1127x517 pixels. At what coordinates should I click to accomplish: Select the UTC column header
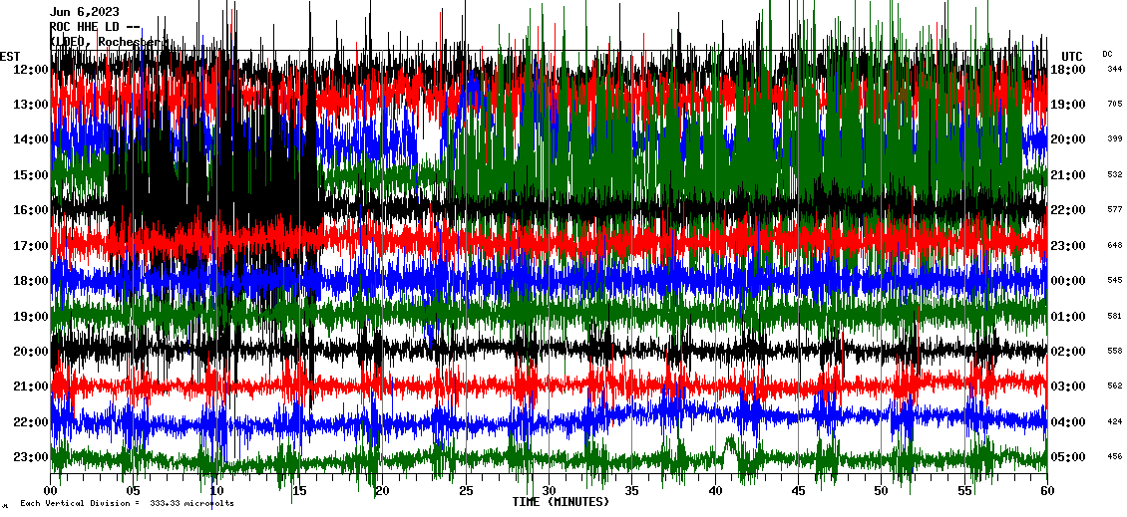point(1071,56)
